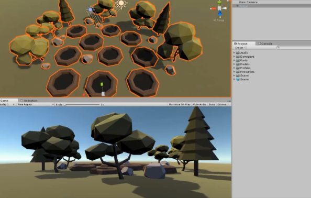Viewport: 311px width, 198px height.
Task: Expand the selected Scene object arrow in Hierarchy
Action: (x=237, y=6)
